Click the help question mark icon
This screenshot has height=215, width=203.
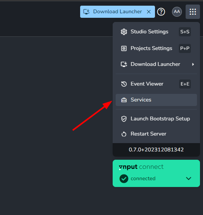[161, 12]
